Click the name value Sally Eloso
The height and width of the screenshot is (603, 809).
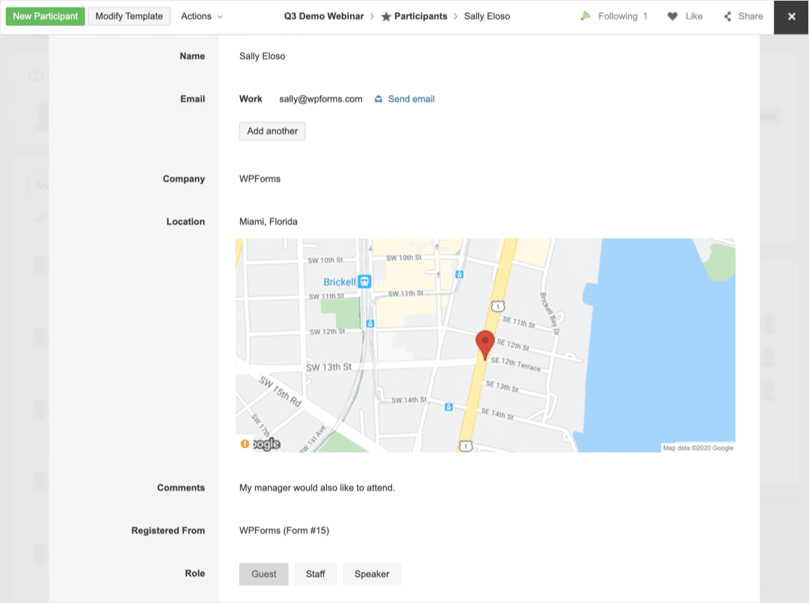[262, 57]
